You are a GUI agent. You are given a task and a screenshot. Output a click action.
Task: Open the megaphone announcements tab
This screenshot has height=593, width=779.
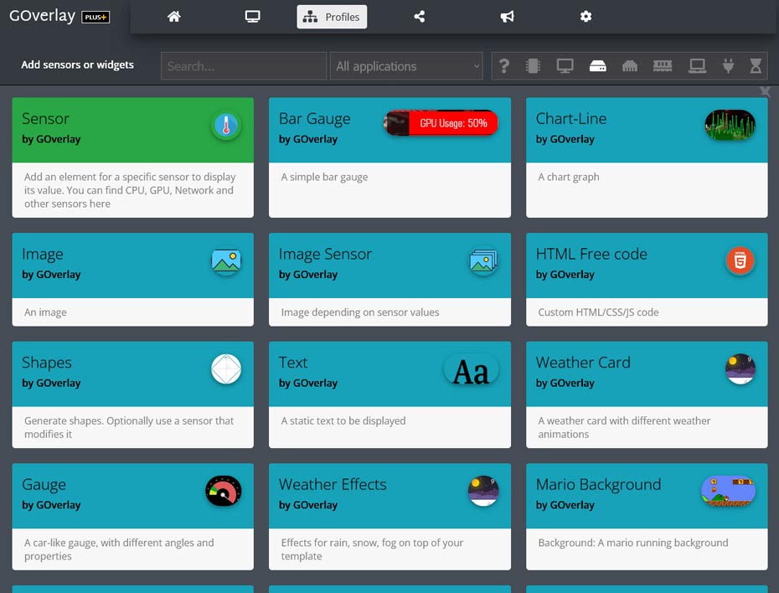(x=507, y=17)
